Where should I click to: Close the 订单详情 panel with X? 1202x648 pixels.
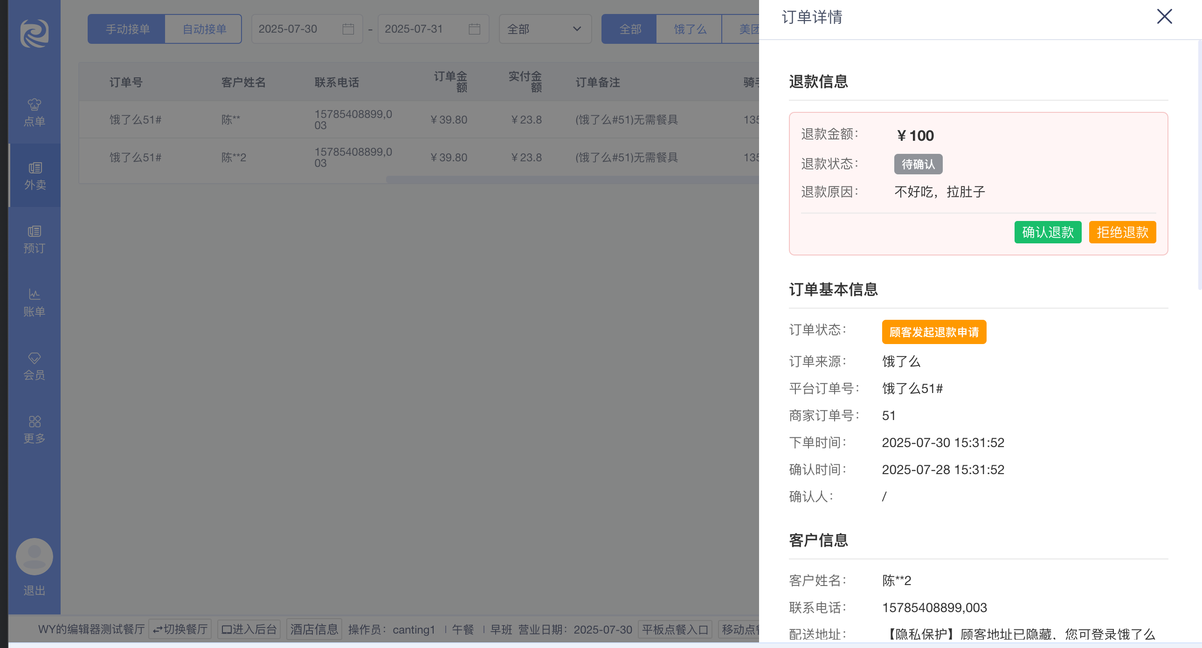(x=1164, y=17)
